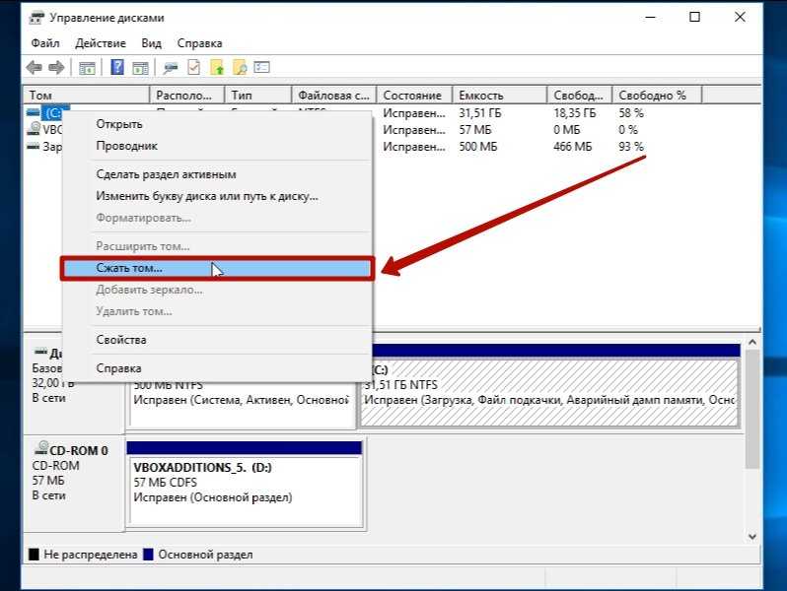
Task: Click the checkmark document toolbar icon
Action: pos(193,67)
